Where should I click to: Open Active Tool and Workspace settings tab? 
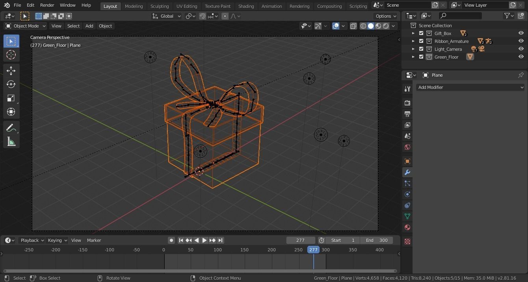coord(407,89)
